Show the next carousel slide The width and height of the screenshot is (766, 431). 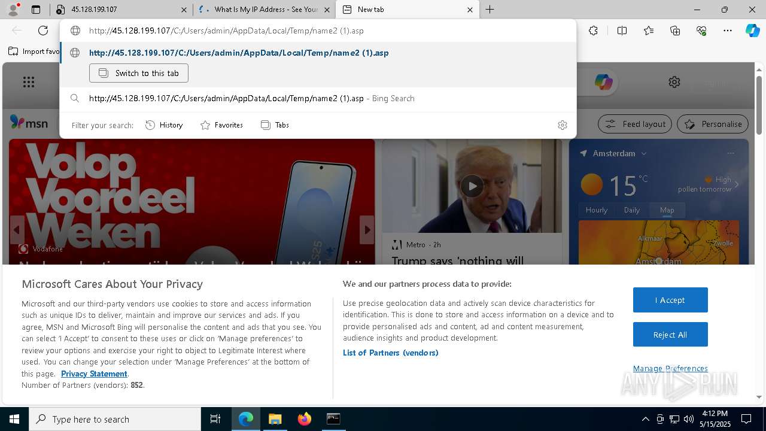click(x=367, y=230)
